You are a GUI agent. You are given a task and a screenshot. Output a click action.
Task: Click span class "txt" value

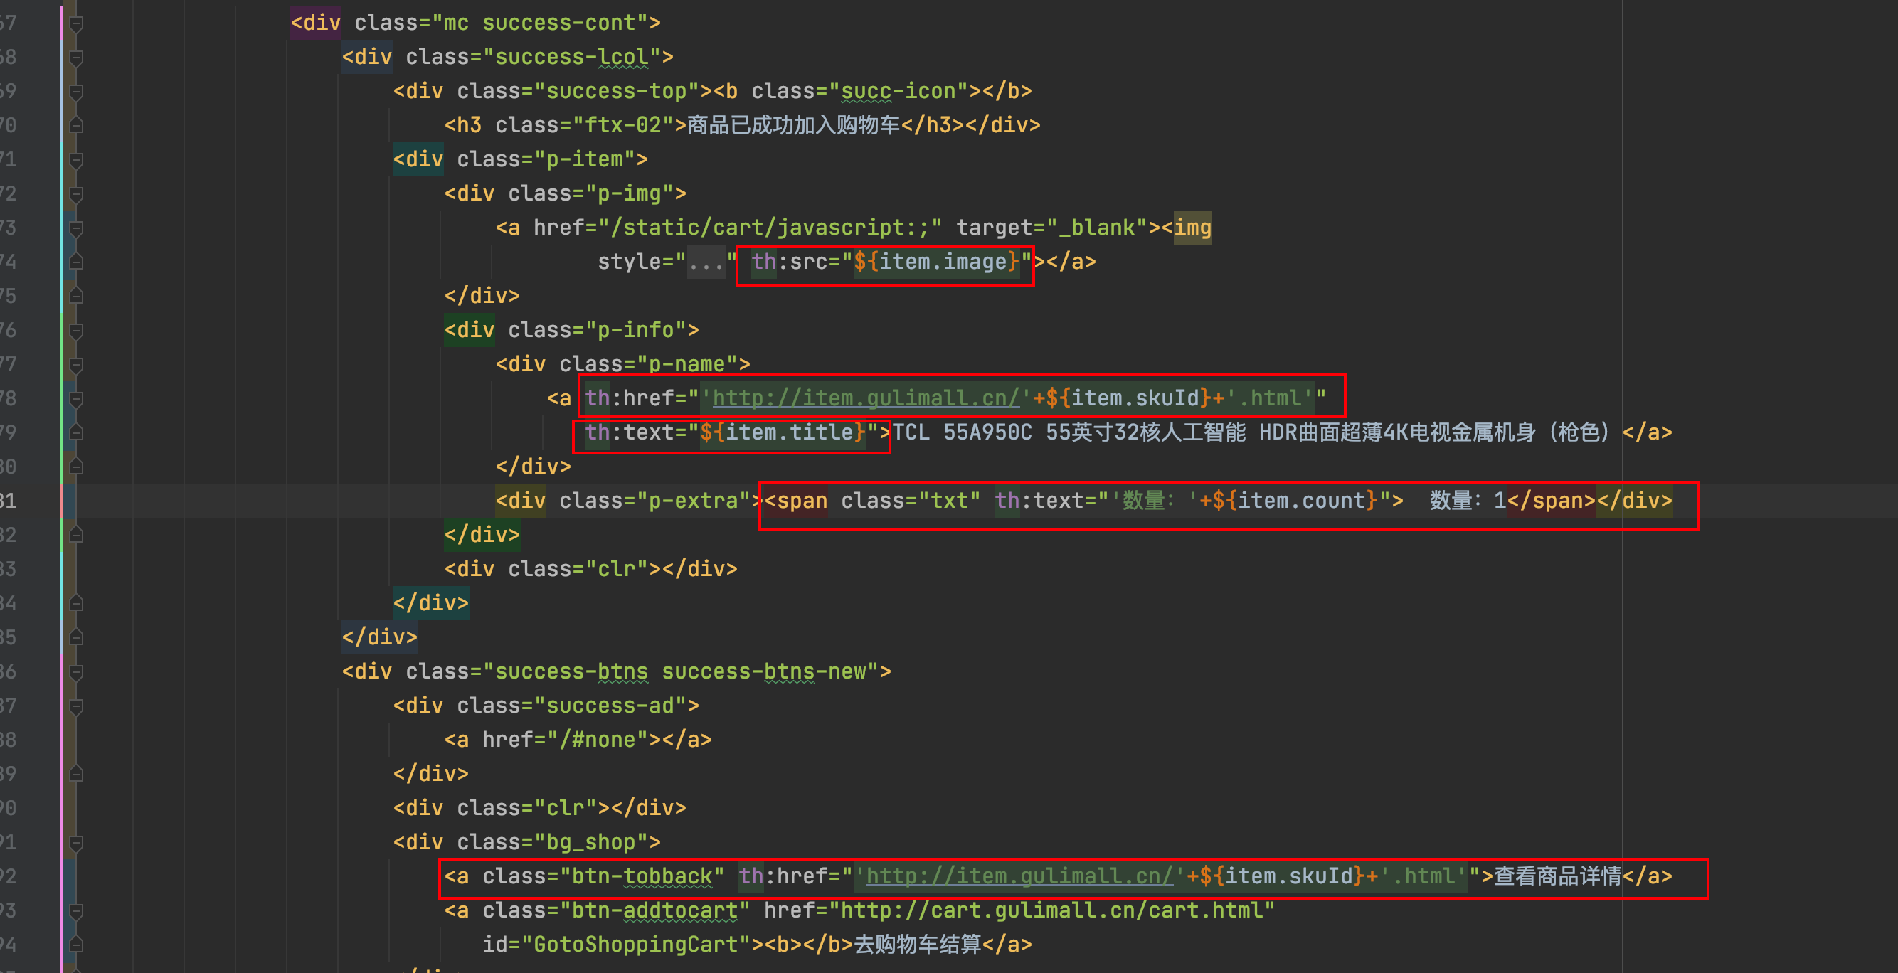coord(949,501)
